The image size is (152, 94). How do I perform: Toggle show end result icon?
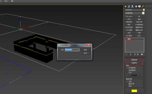130,54
